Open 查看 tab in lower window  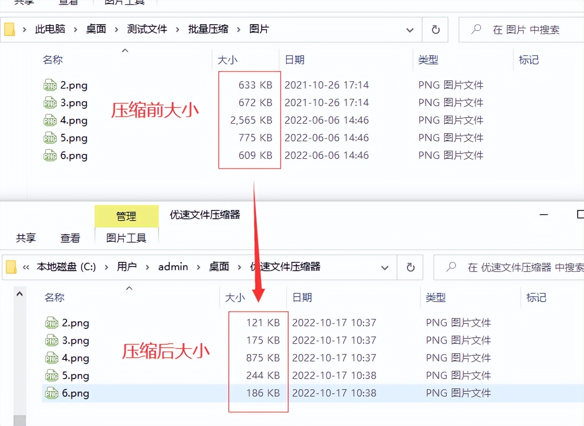pos(70,238)
